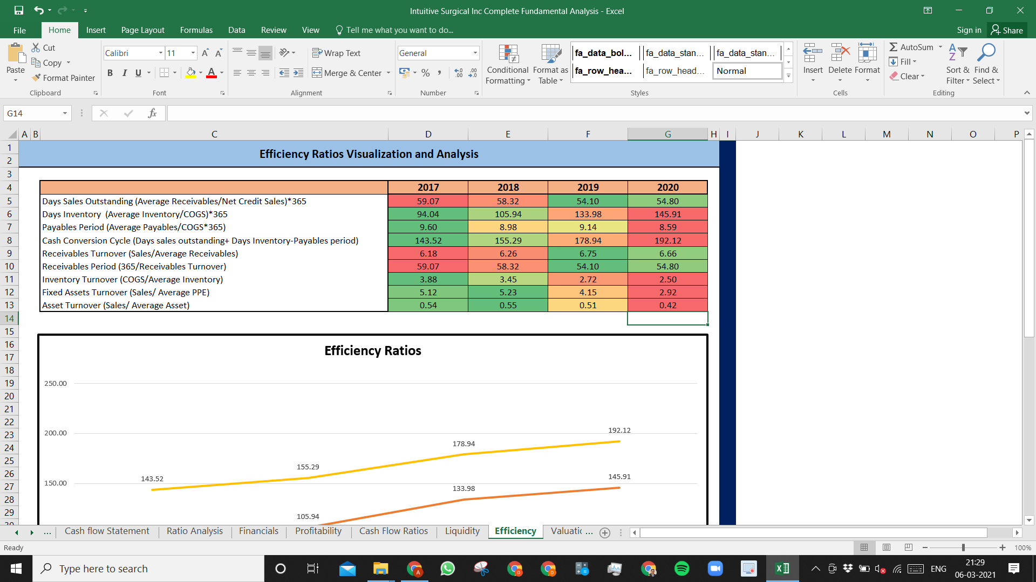The width and height of the screenshot is (1036, 582).
Task: Click the zoom out minus button
Action: (x=925, y=548)
